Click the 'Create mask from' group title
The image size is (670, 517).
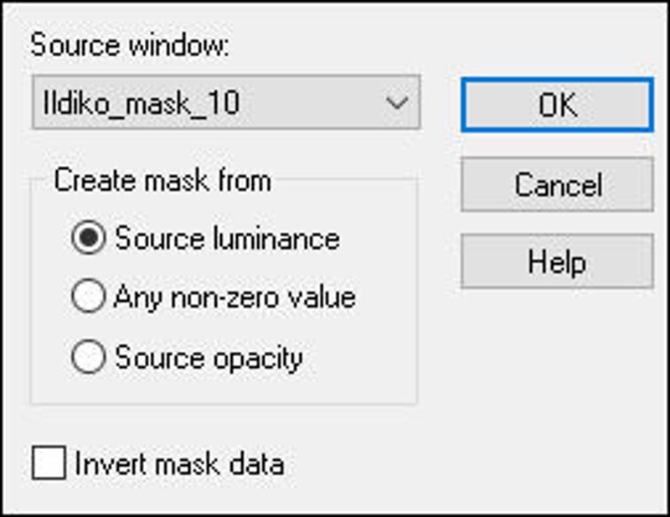tap(162, 180)
